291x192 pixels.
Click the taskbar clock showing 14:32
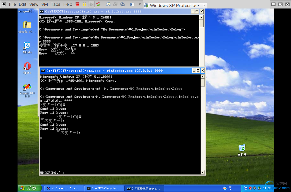tap(267, 188)
